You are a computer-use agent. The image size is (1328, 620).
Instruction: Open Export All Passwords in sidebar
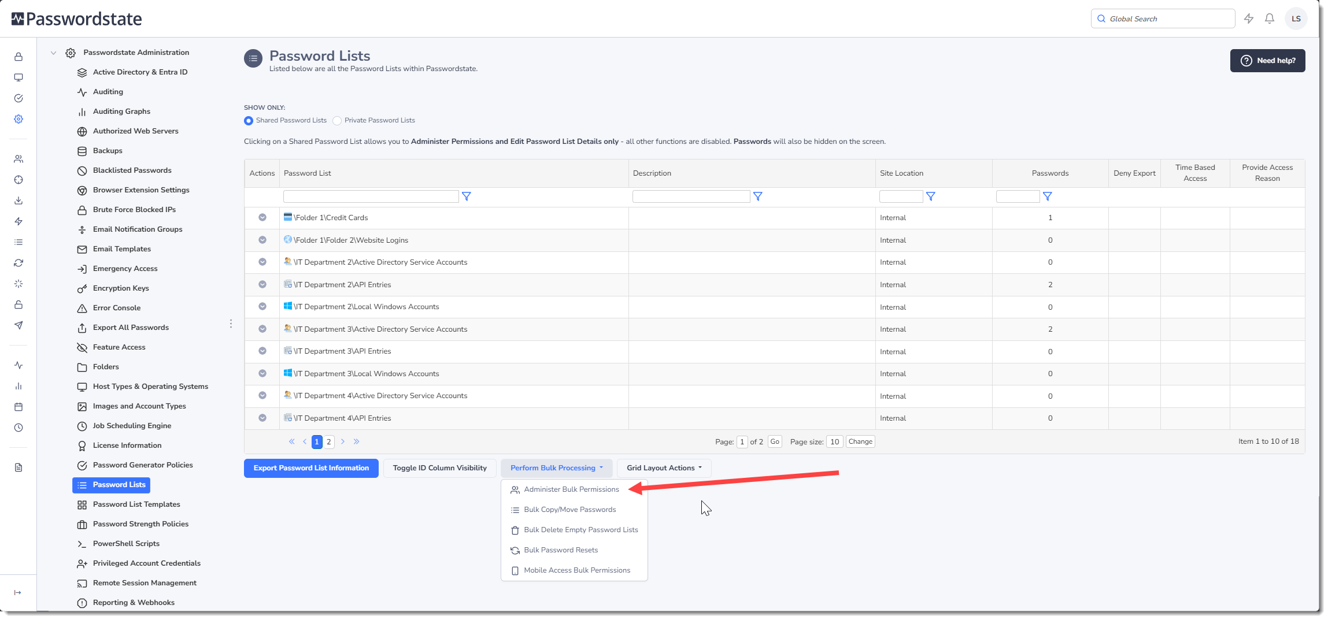[x=131, y=328]
